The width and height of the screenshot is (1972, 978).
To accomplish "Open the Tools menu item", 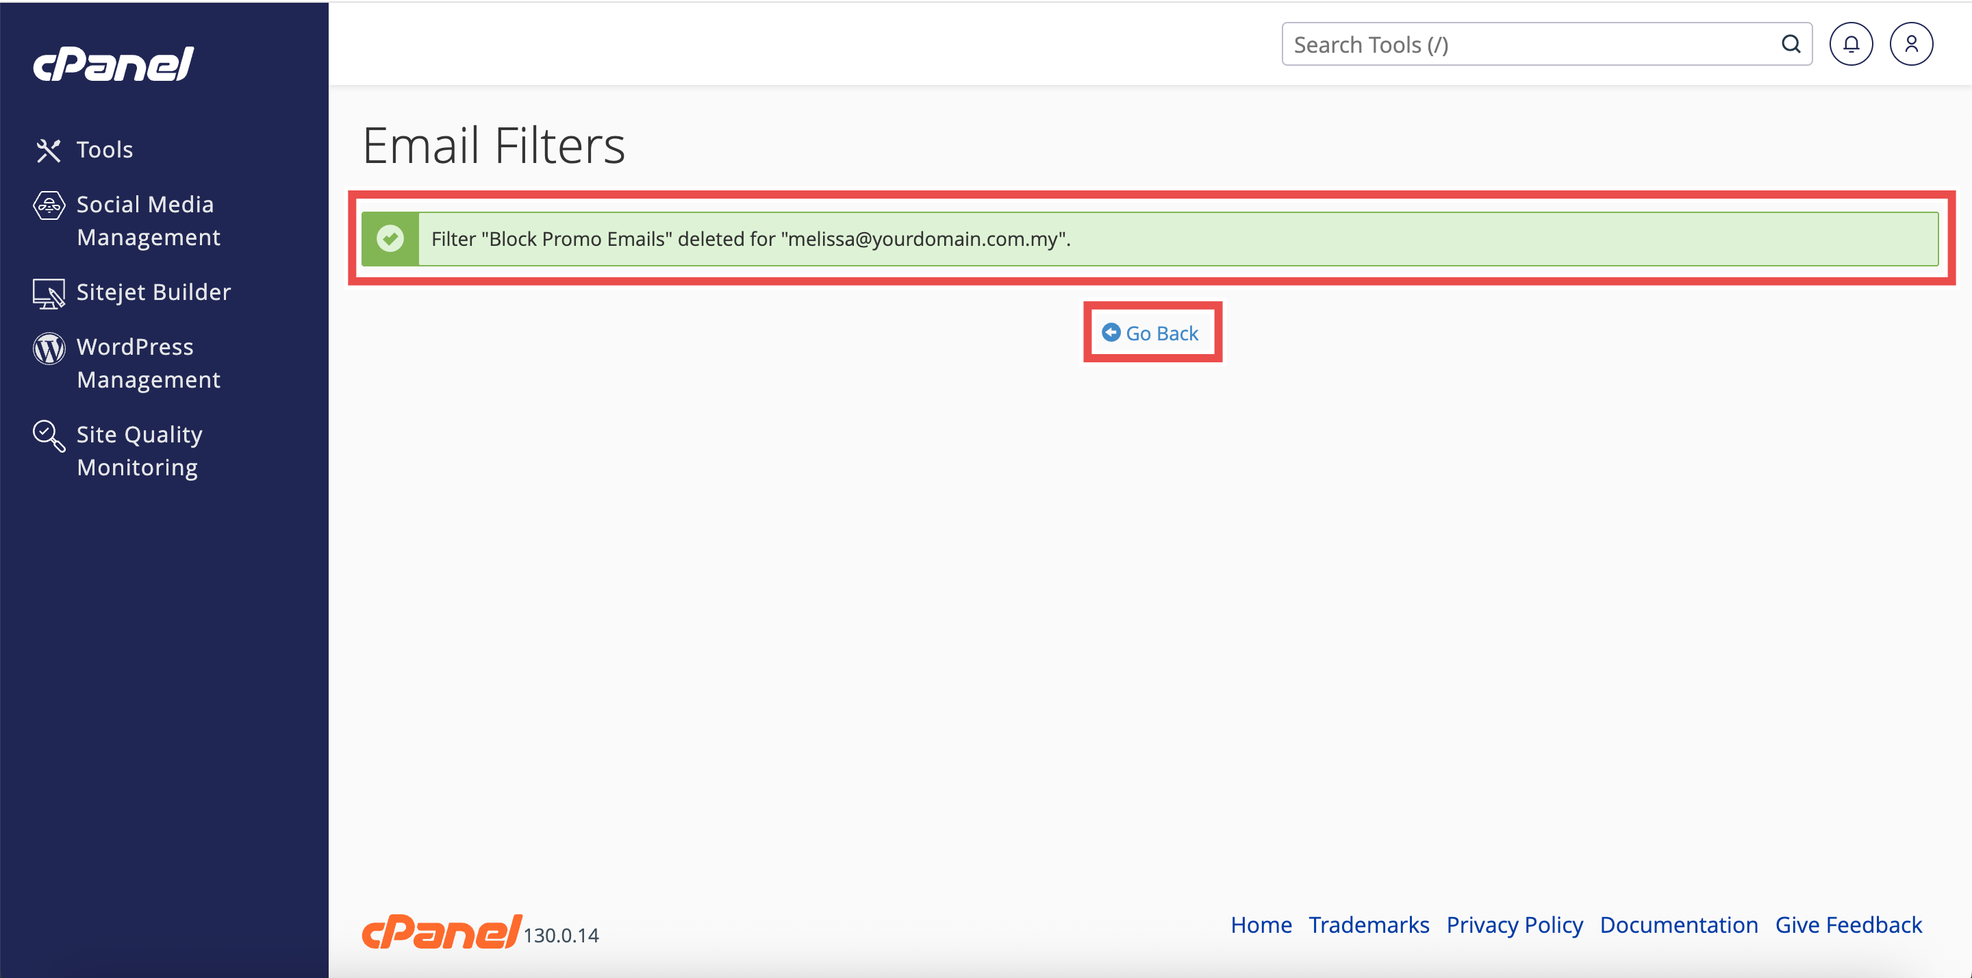I will click(105, 150).
